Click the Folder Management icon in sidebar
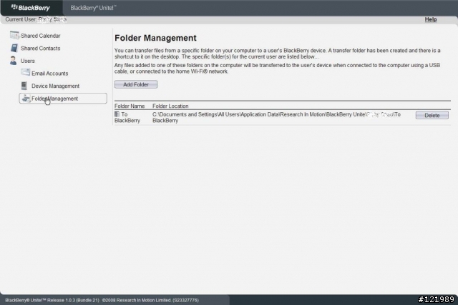 (x=26, y=99)
